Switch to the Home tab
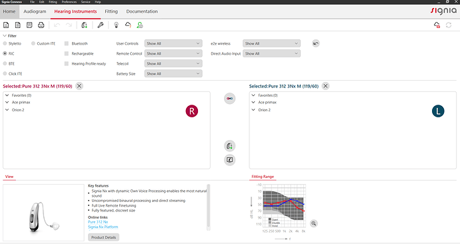This screenshot has width=460, height=244. [x=9, y=11]
